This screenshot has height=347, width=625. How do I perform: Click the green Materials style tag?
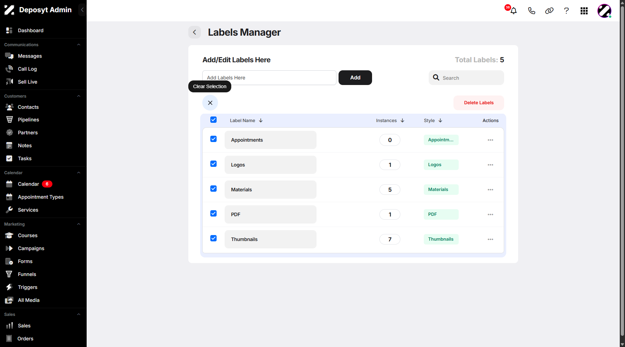tap(441, 190)
